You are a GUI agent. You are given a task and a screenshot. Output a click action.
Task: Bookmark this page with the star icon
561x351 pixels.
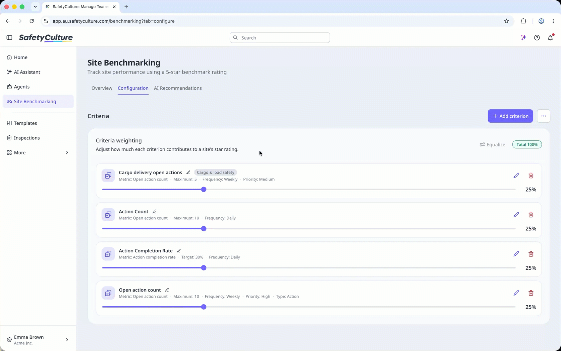(507, 21)
